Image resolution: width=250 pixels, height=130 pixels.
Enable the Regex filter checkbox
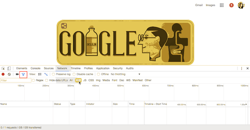click(x=33, y=80)
